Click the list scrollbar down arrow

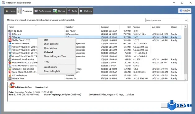click(x=186, y=79)
